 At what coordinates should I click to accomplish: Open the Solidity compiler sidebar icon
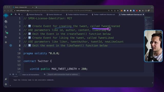(x=6, y=32)
